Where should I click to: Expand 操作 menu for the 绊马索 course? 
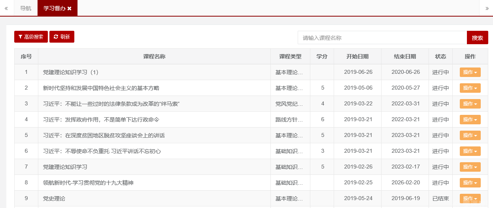point(470,104)
